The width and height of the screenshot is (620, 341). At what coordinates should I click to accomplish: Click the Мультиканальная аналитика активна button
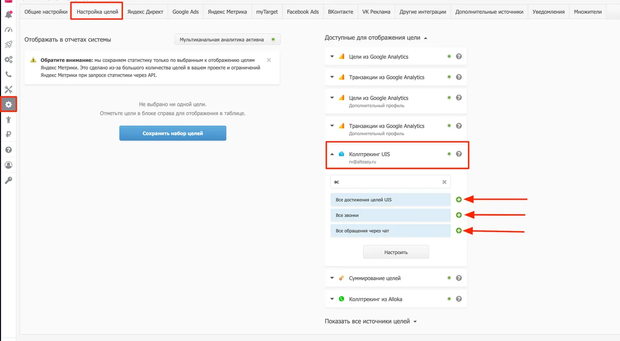coord(227,39)
